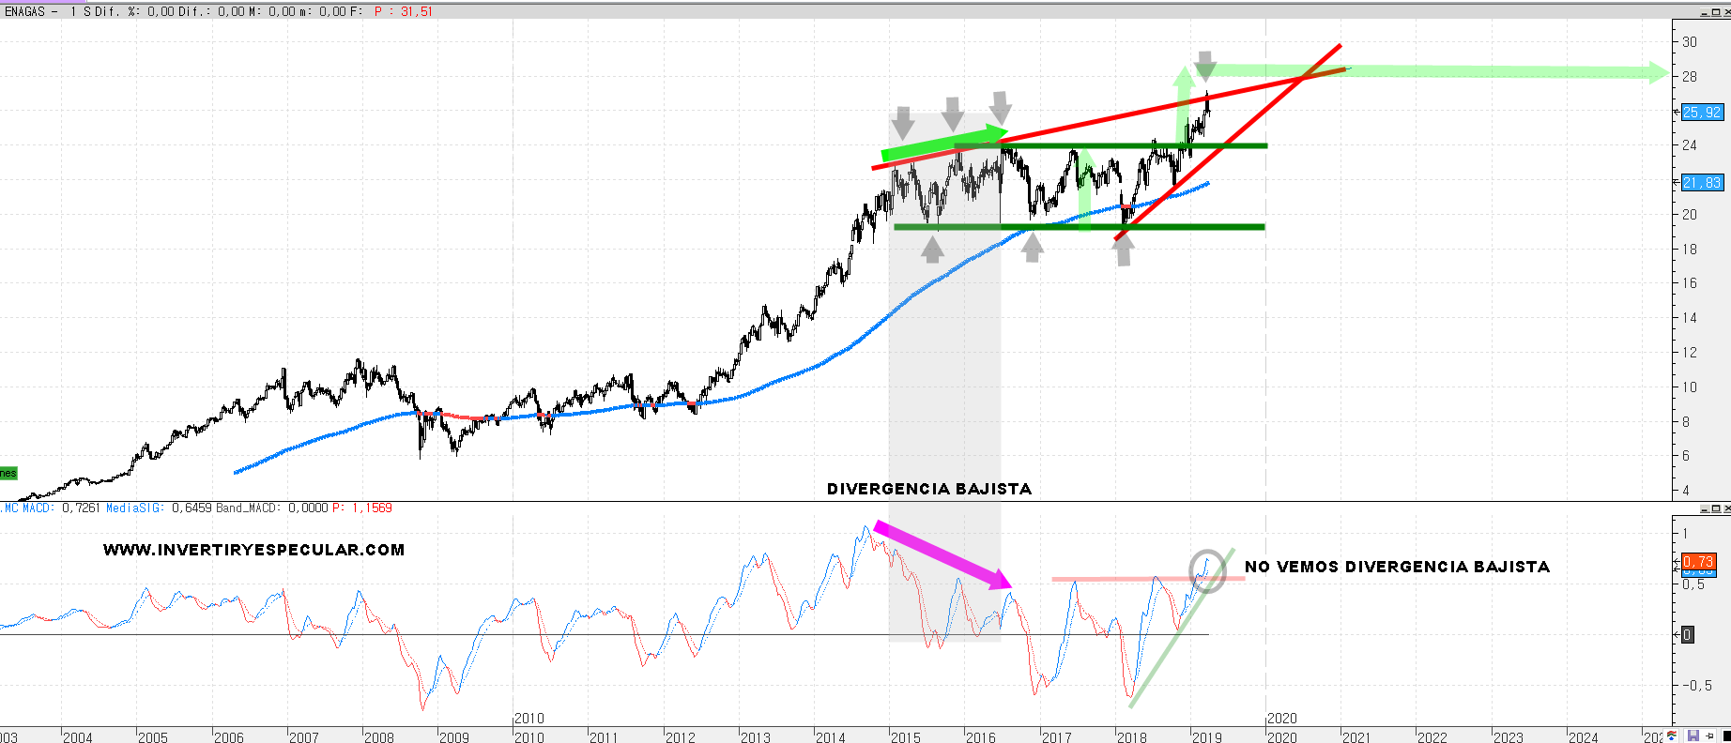Click the 2020 marker on time axis
The width and height of the screenshot is (1731, 743).
click(x=1281, y=719)
